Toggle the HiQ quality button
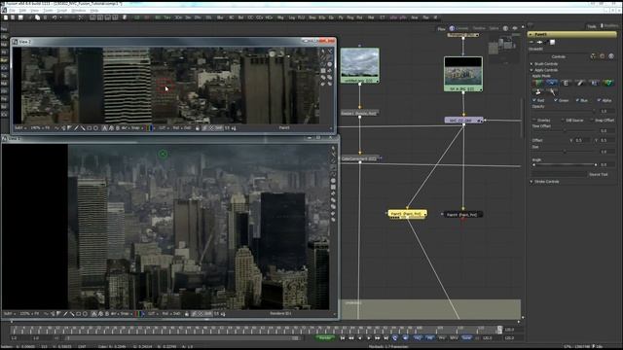This screenshot has height=350, width=623. click(x=418, y=338)
